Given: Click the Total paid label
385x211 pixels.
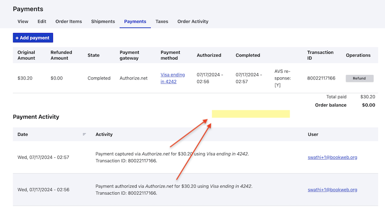Looking at the screenshot, I should (336, 97).
